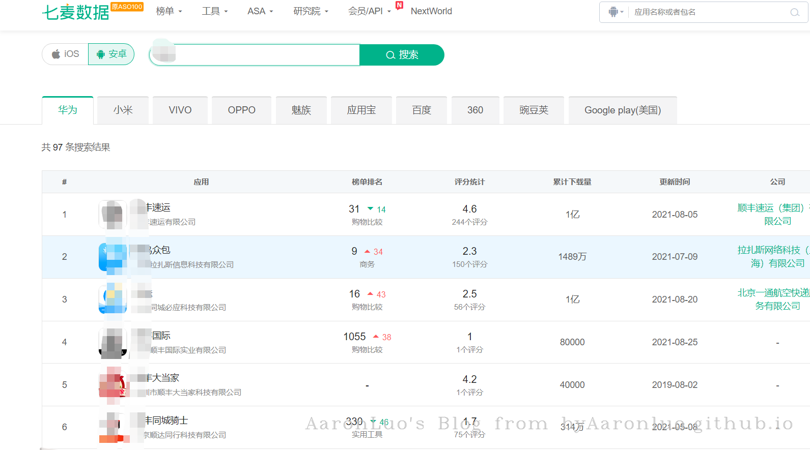Open the app icon in row 5
The image size is (810, 450).
click(113, 384)
